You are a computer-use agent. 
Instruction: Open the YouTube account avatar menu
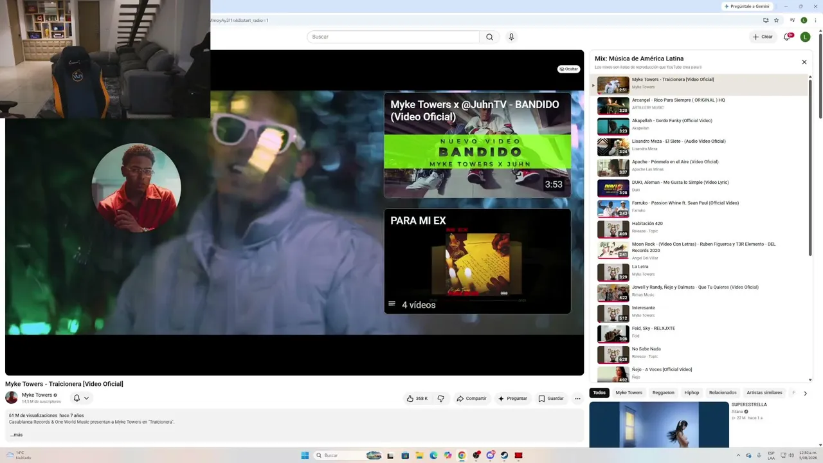[805, 37]
